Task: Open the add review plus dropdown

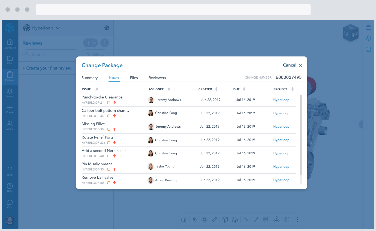Action: pos(91,43)
